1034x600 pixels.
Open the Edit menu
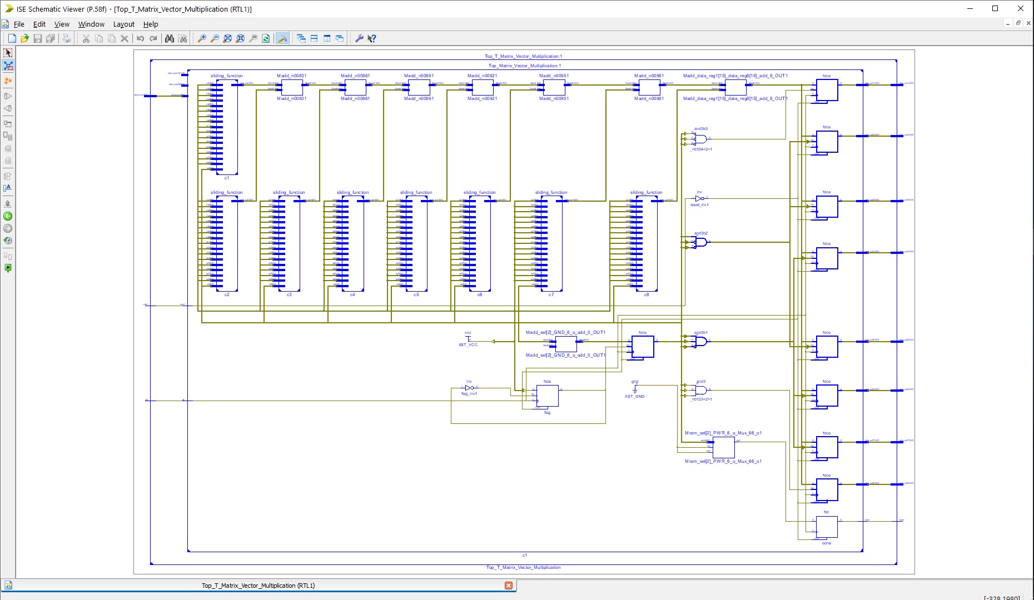[x=39, y=24]
